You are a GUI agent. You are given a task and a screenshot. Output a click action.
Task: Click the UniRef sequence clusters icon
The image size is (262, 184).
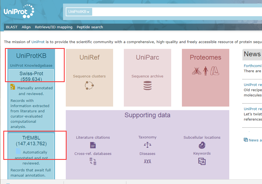click(x=89, y=85)
